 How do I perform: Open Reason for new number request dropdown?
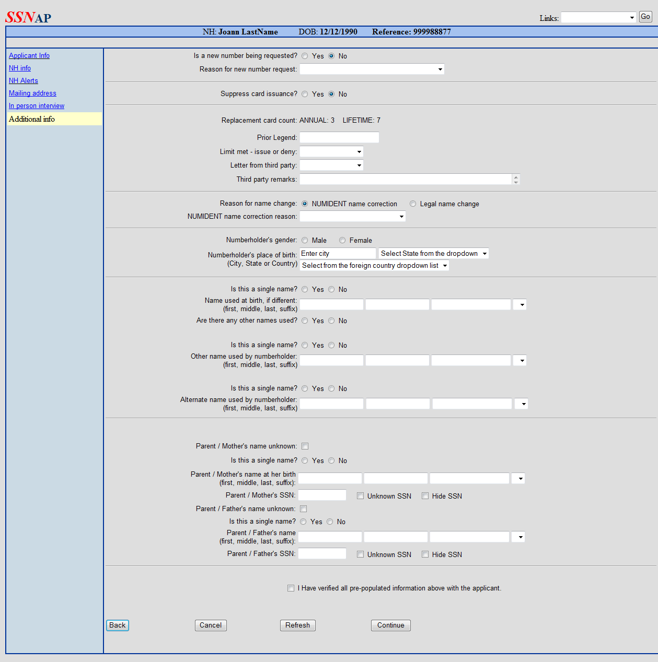click(372, 69)
